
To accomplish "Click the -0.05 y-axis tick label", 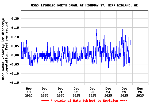I will coord(14,64).
